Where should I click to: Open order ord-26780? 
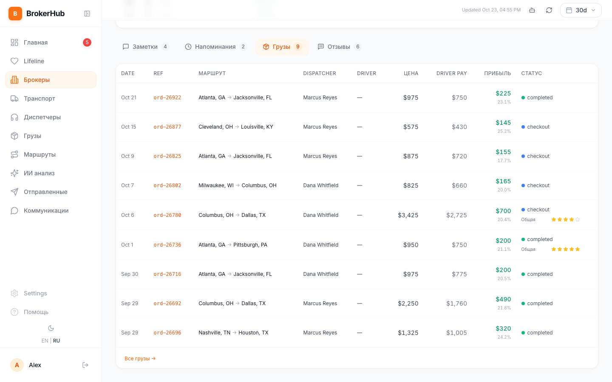[167, 215]
